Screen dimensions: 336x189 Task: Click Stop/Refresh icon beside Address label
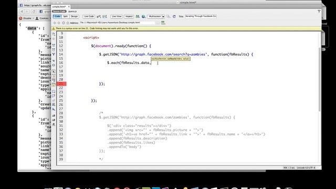pyautogui.click(x=63, y=23)
